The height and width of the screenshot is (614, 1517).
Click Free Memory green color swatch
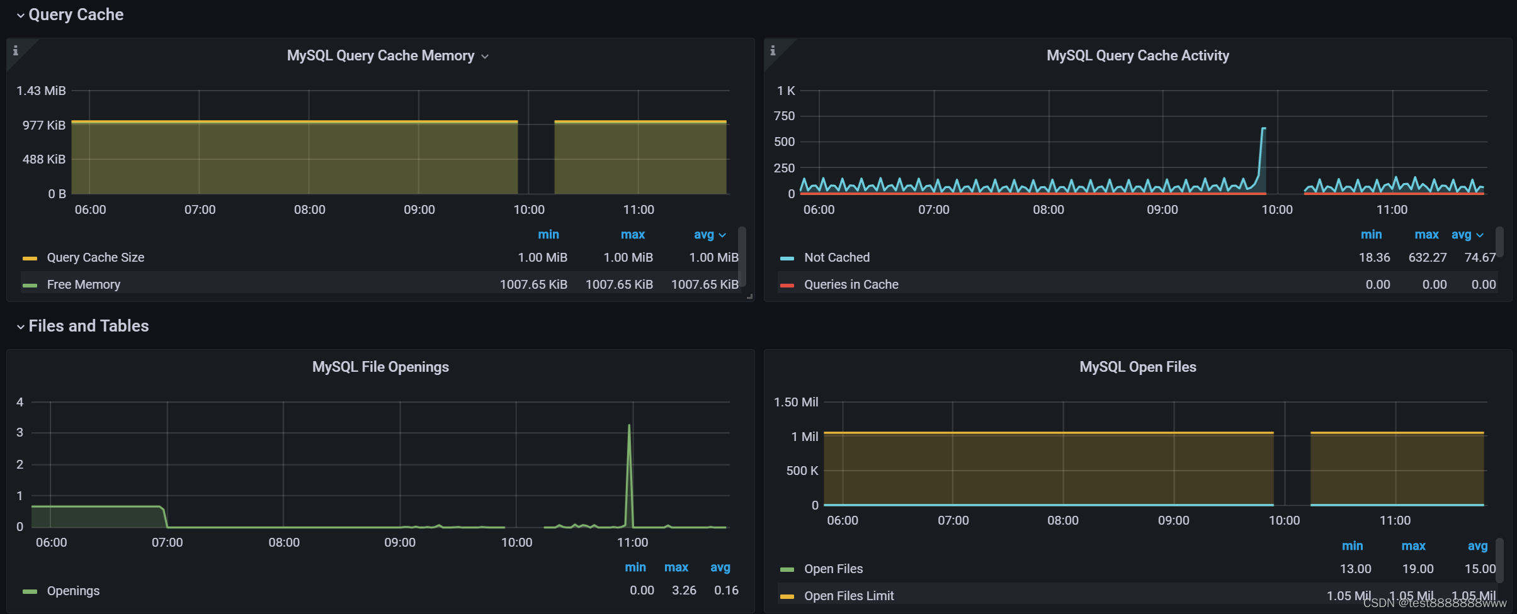(30, 286)
